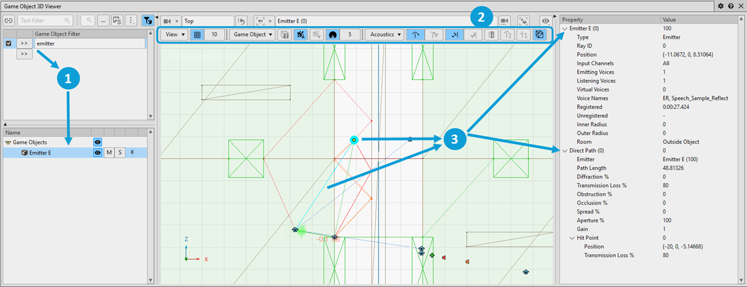The width and height of the screenshot is (747, 287).
Task: Hide Emitter E using its eye icon
Action: point(97,153)
